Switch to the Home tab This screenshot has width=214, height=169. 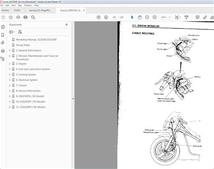[x=5, y=10]
